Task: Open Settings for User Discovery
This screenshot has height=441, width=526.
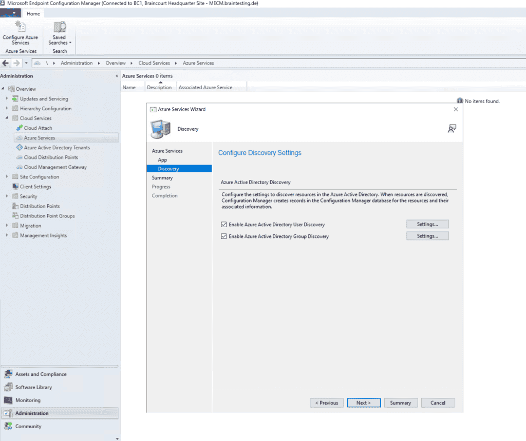Action: pyautogui.click(x=427, y=224)
